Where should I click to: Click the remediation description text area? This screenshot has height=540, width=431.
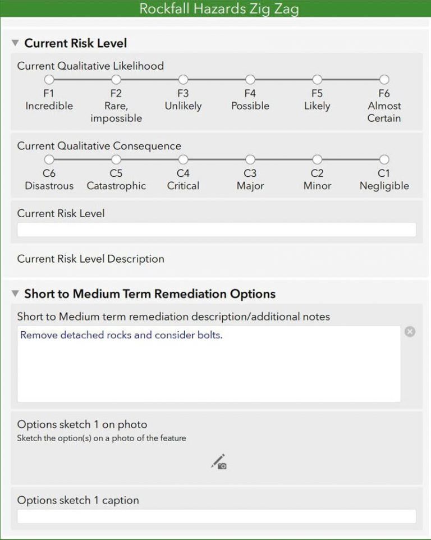[x=209, y=364]
